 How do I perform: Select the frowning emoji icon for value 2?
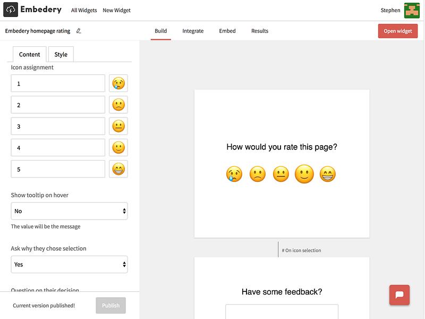coord(118,105)
